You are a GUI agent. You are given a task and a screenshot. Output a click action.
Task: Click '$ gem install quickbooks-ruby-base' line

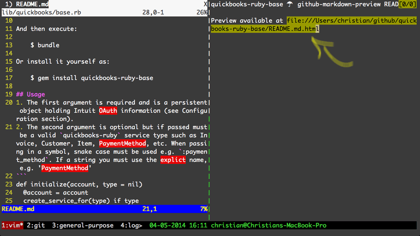point(92,78)
